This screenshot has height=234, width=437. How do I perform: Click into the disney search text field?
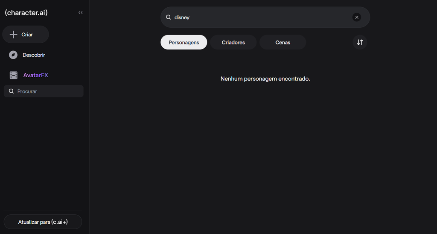260,18
